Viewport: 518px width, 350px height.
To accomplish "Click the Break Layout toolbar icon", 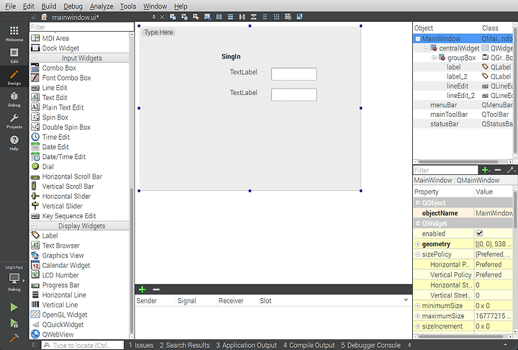I will pyautogui.click(x=288, y=17).
